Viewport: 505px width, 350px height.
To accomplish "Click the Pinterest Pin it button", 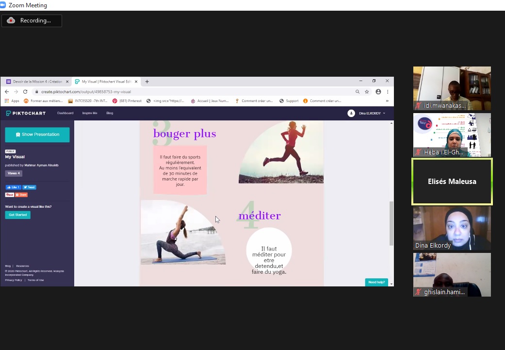I will click(x=9, y=195).
